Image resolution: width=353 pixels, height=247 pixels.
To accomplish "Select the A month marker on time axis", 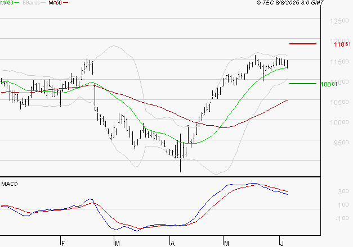I will 172,243.
